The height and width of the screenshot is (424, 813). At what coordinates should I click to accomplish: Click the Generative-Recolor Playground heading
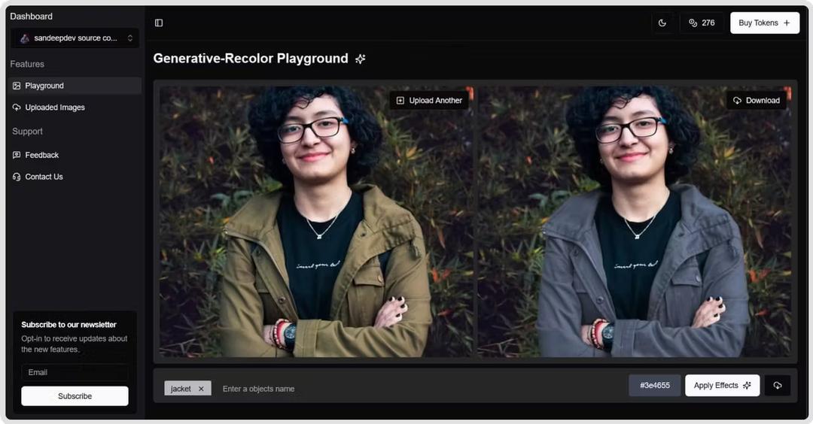pos(251,59)
